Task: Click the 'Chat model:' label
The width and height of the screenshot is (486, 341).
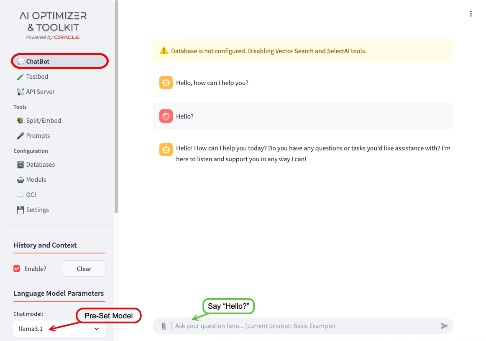Action: (x=28, y=314)
